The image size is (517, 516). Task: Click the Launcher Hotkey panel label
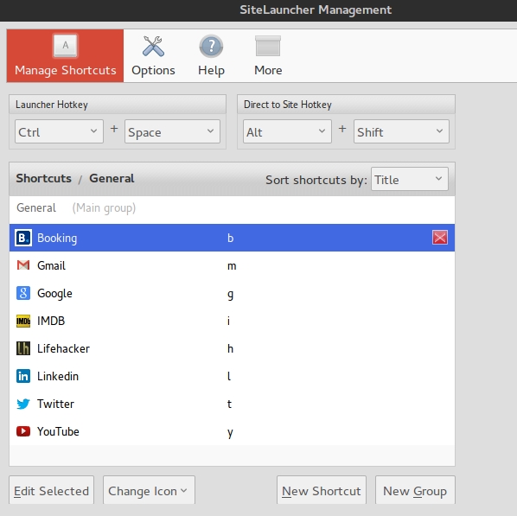(52, 105)
